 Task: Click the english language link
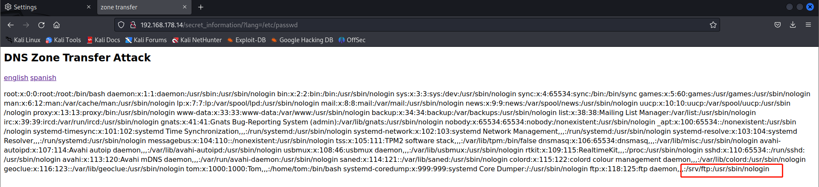(16, 78)
